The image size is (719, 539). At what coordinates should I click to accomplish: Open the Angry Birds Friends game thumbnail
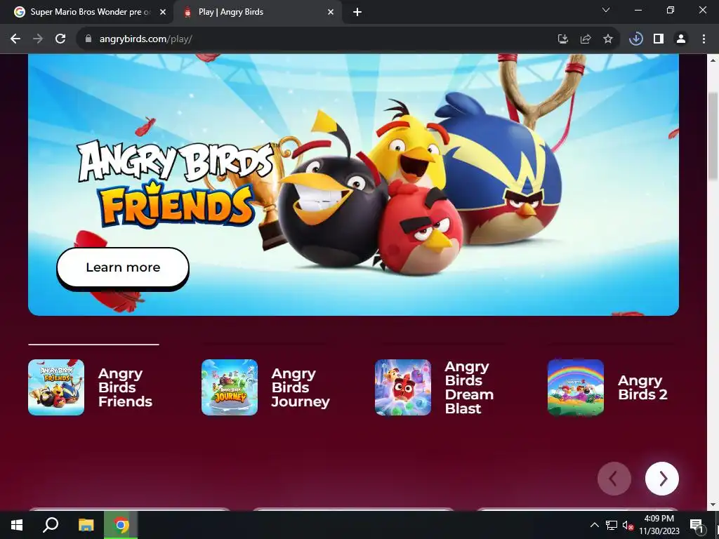(x=56, y=387)
